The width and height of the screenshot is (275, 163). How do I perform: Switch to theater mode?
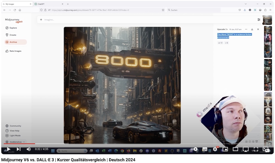(x=235, y=149)
